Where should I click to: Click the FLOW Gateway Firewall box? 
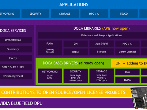pos(50,48)
